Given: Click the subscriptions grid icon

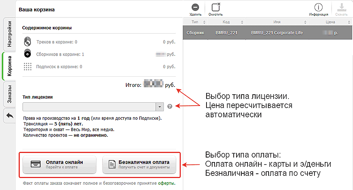Looking at the screenshot, I should point(27,67).
